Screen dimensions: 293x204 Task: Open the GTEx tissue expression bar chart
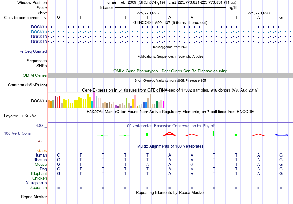pyautogui.click(x=106, y=100)
